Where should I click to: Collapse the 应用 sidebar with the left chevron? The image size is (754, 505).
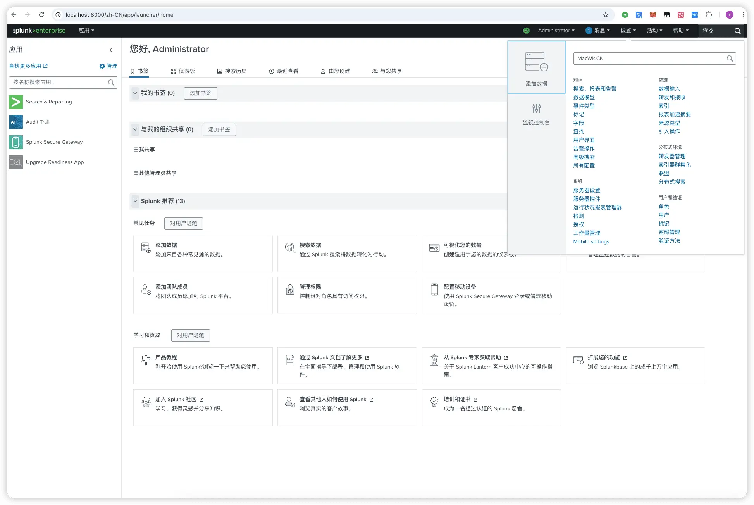pos(111,50)
